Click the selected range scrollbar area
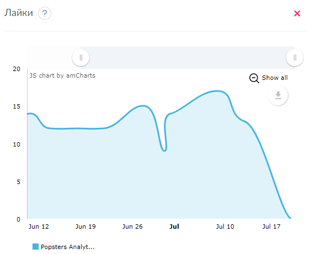This screenshot has height=254, width=311. tap(187, 58)
